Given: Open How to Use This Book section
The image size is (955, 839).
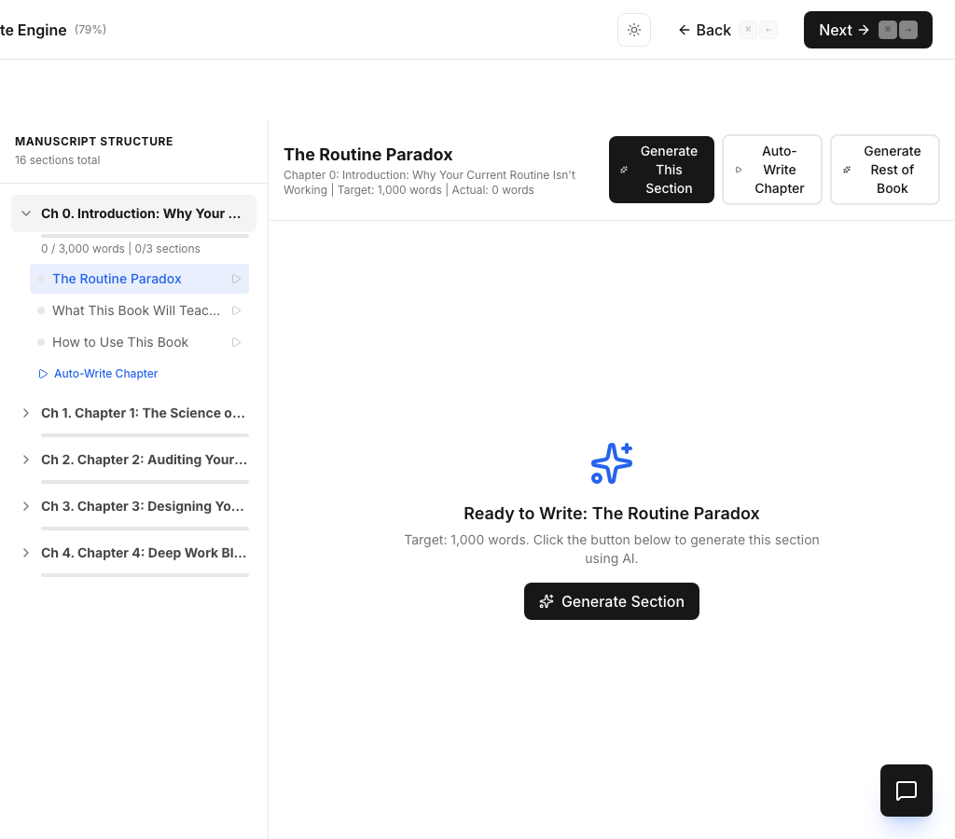Looking at the screenshot, I should point(120,342).
